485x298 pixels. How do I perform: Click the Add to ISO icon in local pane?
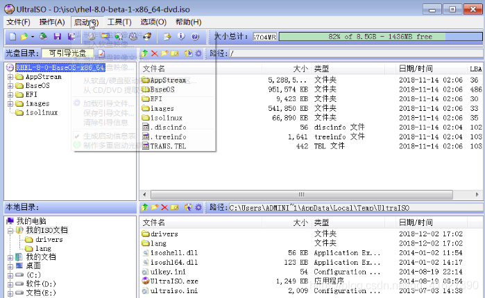pos(188,207)
